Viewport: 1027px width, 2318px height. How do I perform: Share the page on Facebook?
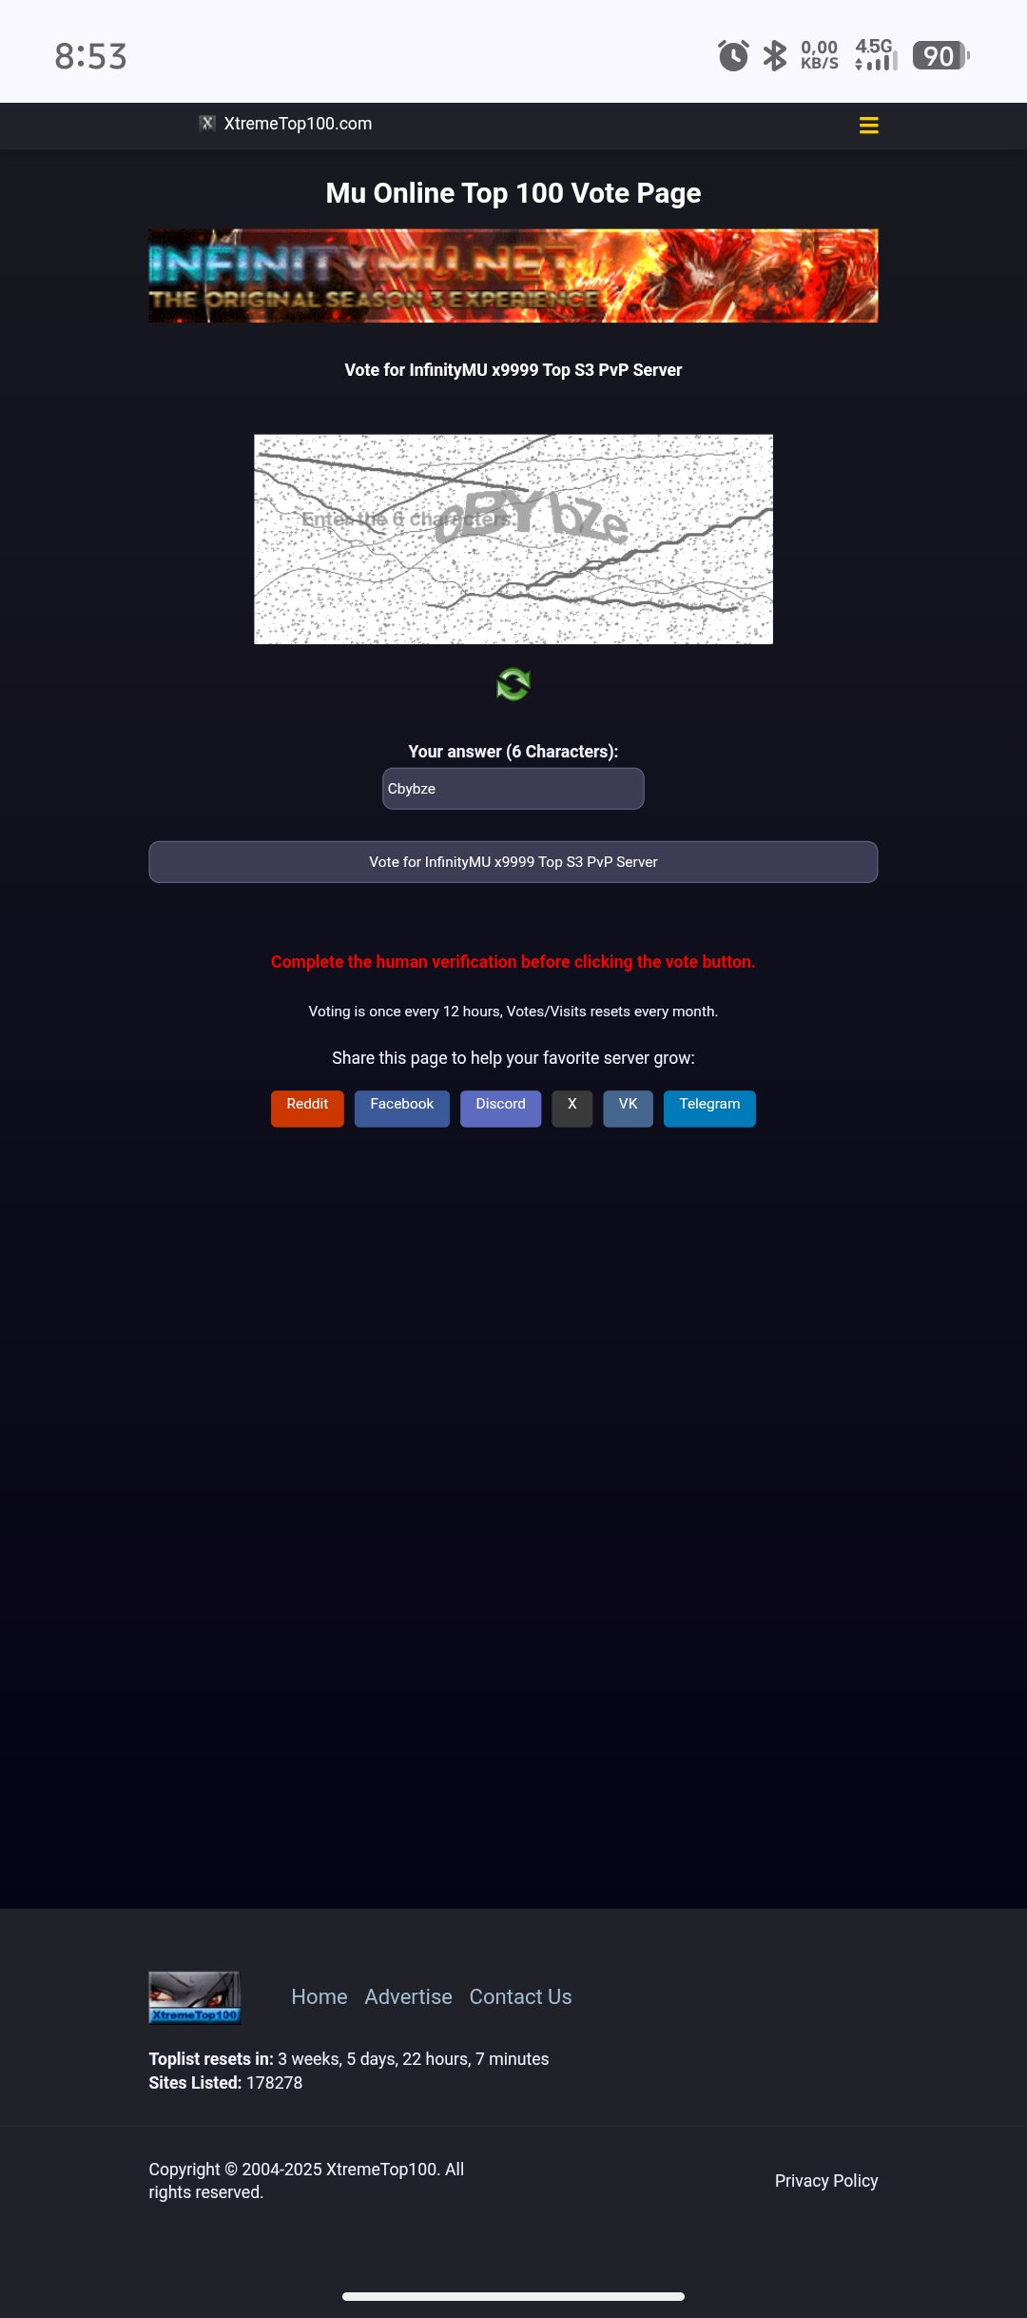pyautogui.click(x=402, y=1109)
